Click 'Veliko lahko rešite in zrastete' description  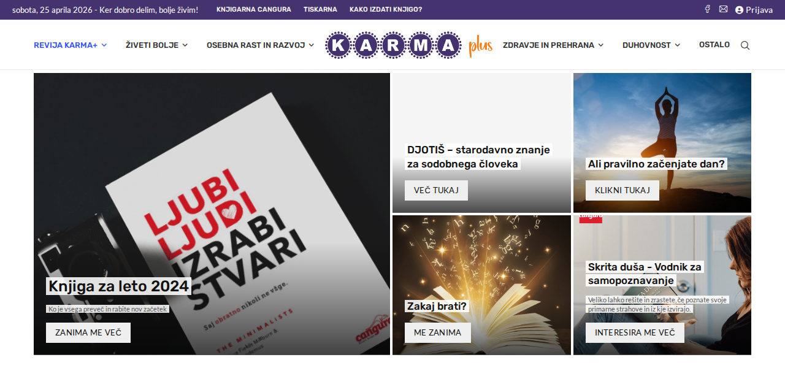point(657,304)
